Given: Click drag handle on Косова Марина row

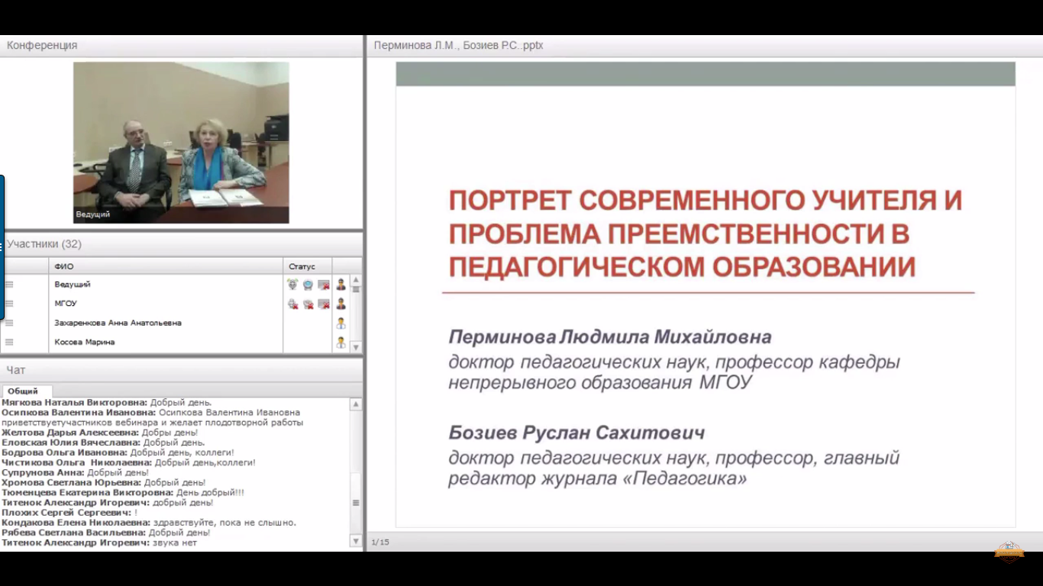Looking at the screenshot, I should pos(9,343).
